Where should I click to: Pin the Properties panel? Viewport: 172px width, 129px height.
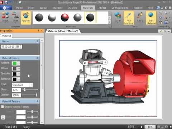pyautogui.click(x=38, y=30)
